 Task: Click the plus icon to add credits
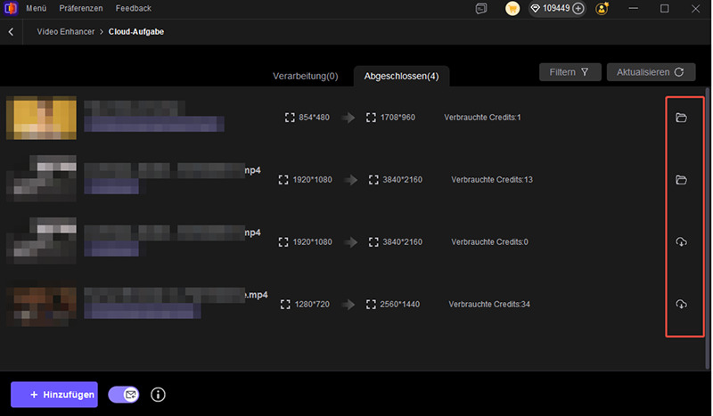click(578, 9)
